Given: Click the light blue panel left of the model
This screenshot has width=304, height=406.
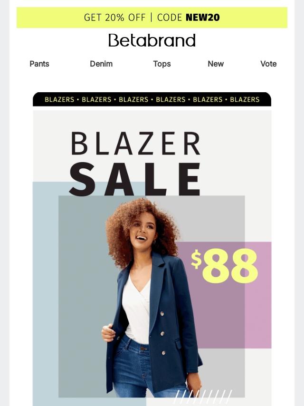Looking at the screenshot, I should [46, 292].
